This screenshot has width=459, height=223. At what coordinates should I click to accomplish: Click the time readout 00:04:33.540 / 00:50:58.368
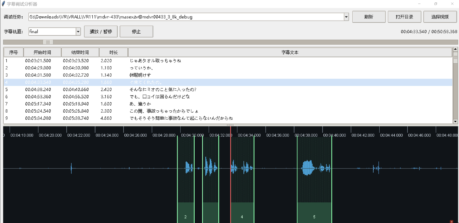(x=429, y=32)
